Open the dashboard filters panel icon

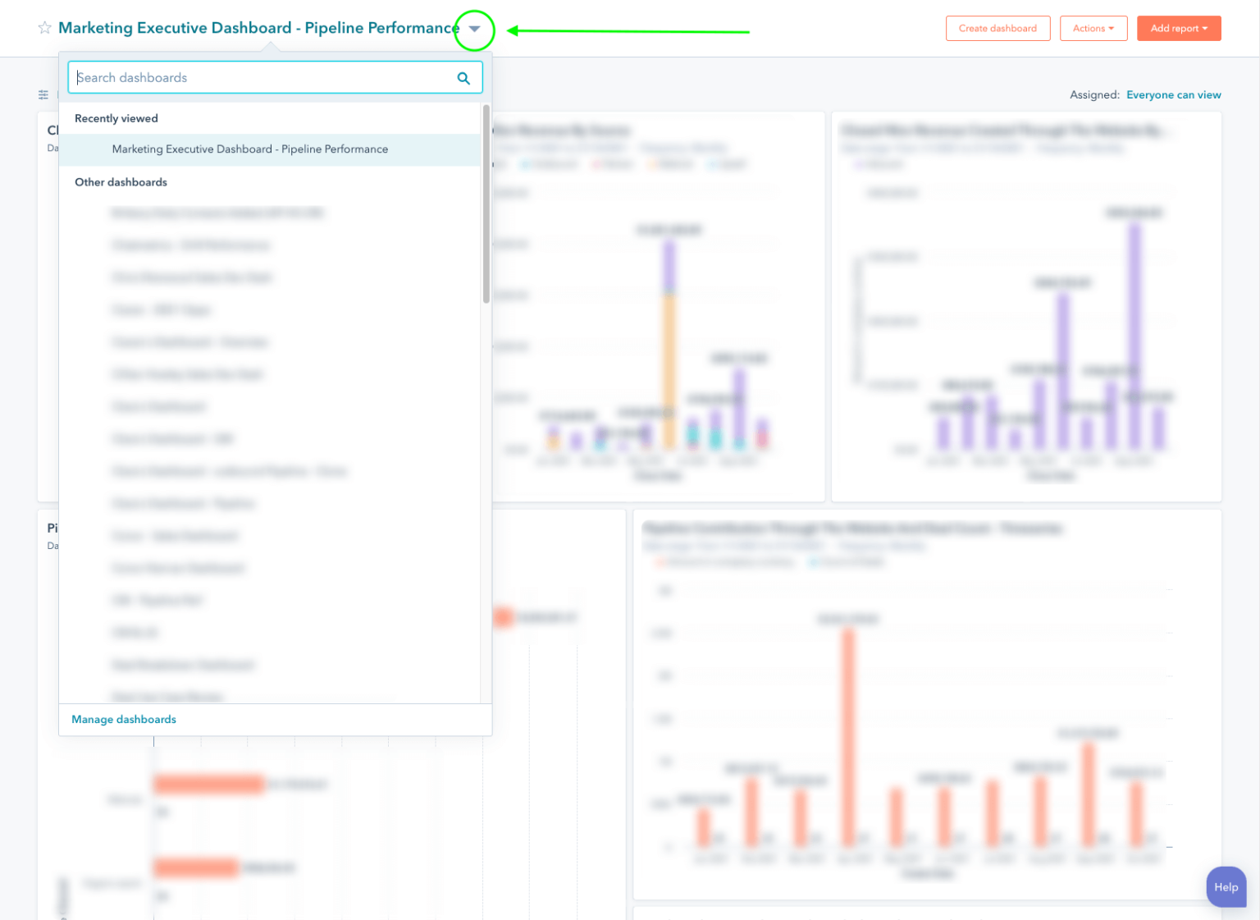pyautogui.click(x=43, y=94)
